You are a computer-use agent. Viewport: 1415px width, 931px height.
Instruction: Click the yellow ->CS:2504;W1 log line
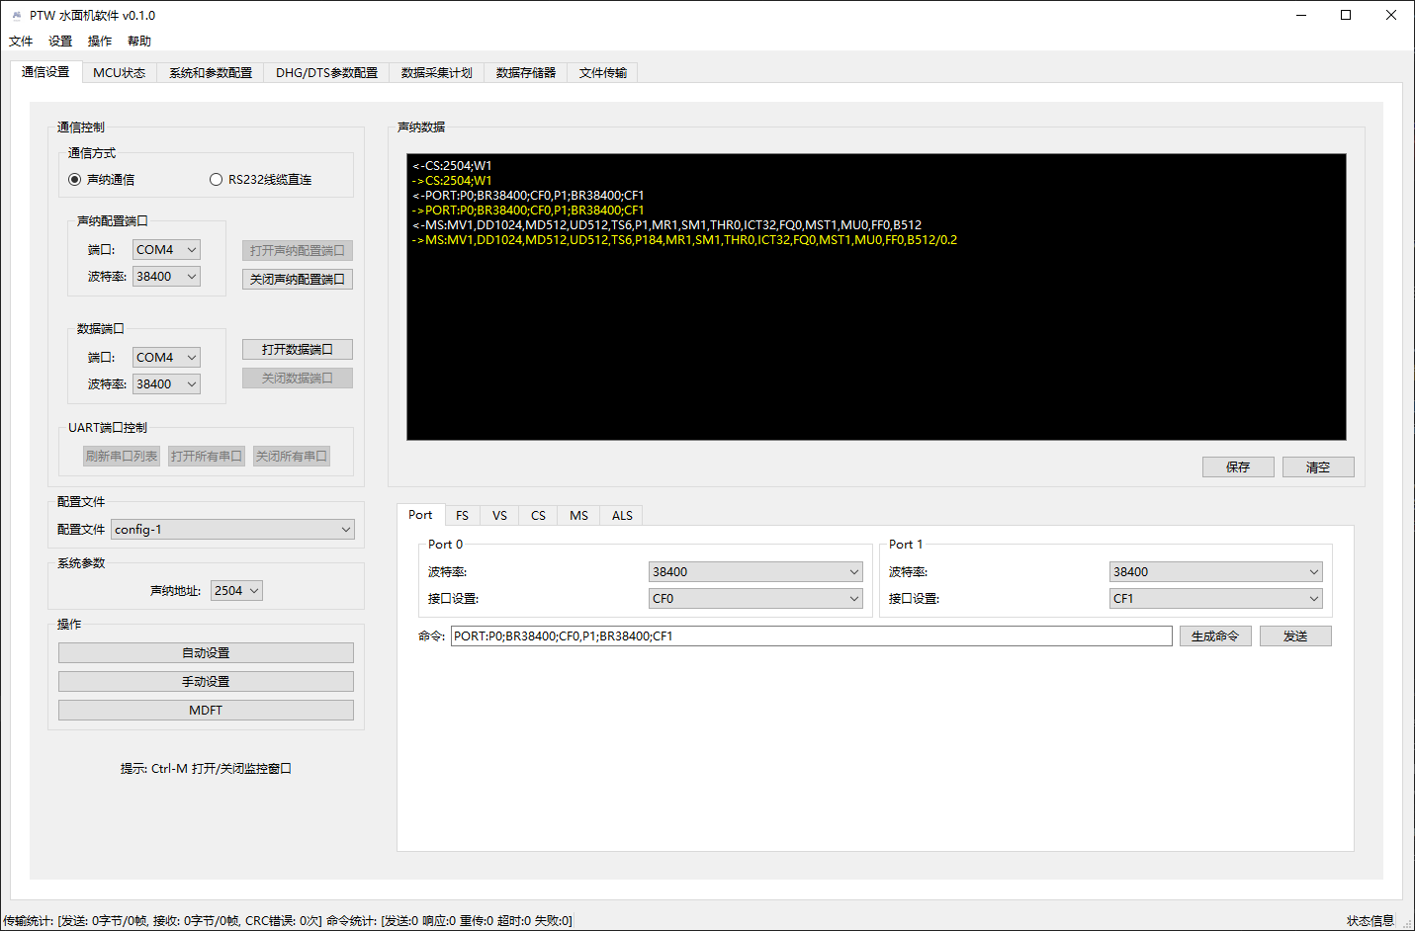[x=452, y=181]
